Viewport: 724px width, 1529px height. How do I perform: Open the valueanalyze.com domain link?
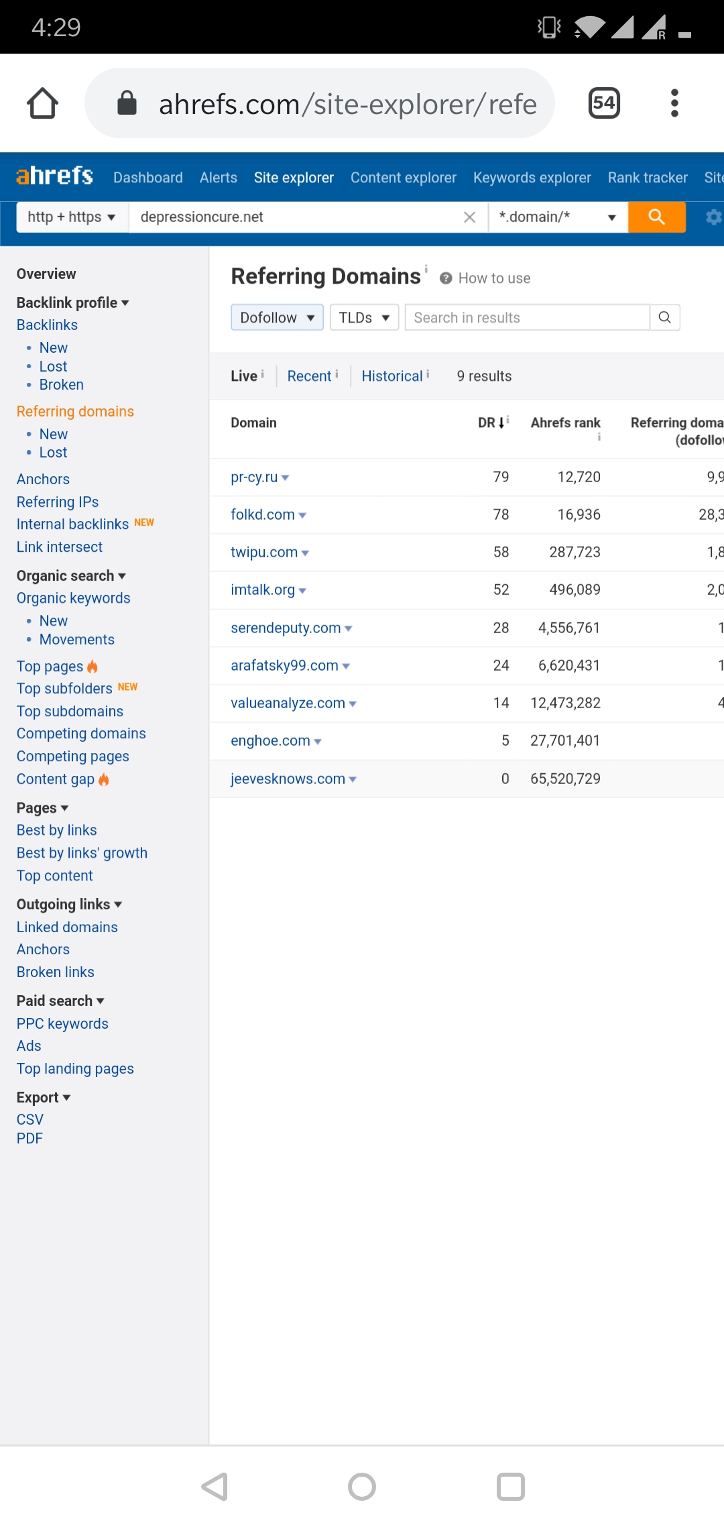coord(288,703)
